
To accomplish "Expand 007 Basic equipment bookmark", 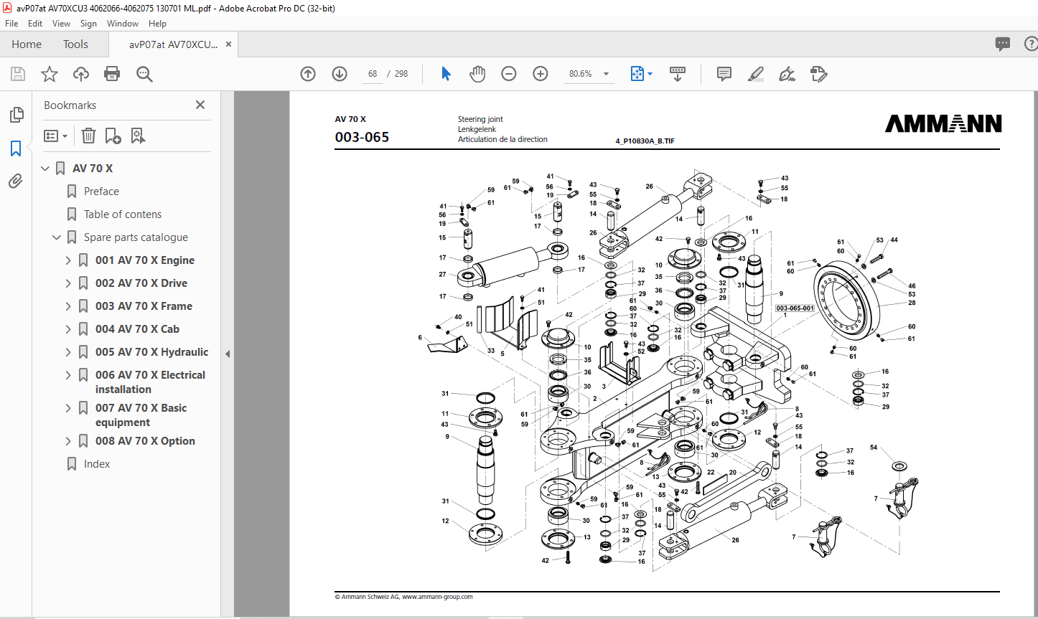I will [68, 408].
